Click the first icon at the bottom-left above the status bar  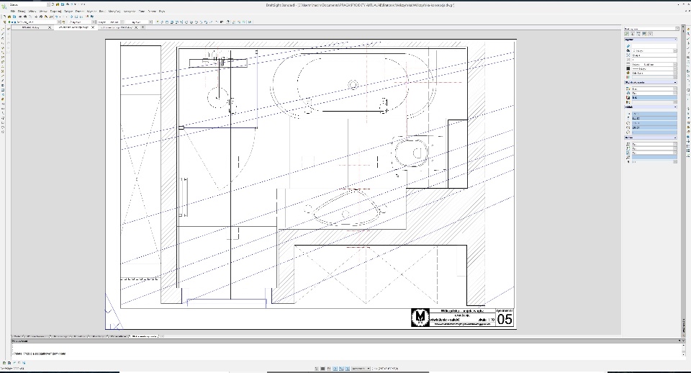(4, 363)
